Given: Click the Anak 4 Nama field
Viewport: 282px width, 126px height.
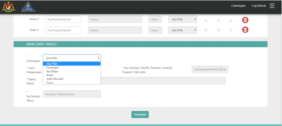Looking at the screenshot, I should coord(115,30).
